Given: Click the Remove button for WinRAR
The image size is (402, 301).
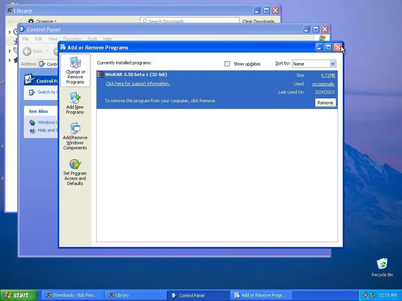Looking at the screenshot, I should [325, 103].
